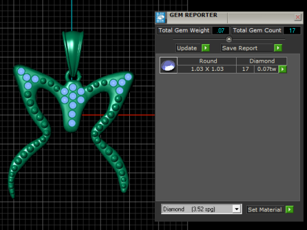Select the round gem thumbnail
307x230 pixels.
[168, 65]
